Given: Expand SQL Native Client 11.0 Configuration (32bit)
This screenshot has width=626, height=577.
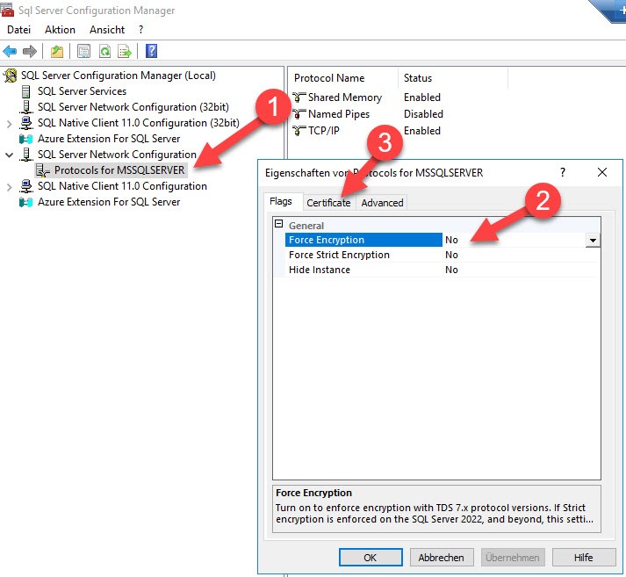Looking at the screenshot, I should (10, 123).
